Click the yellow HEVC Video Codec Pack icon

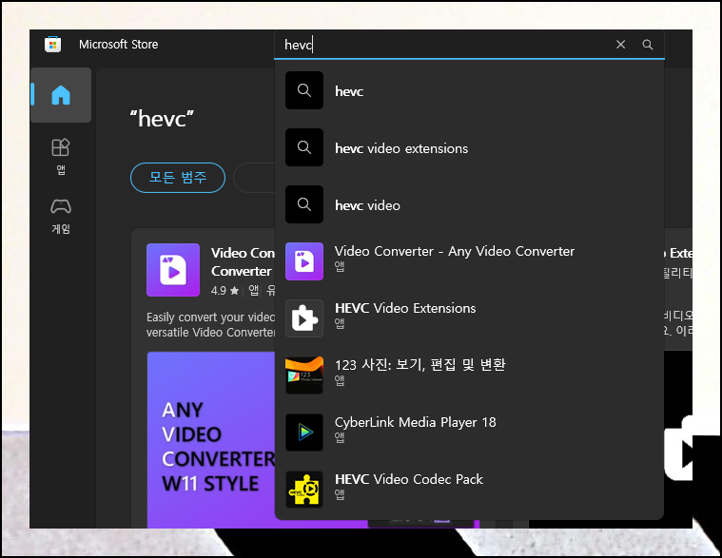click(303, 490)
